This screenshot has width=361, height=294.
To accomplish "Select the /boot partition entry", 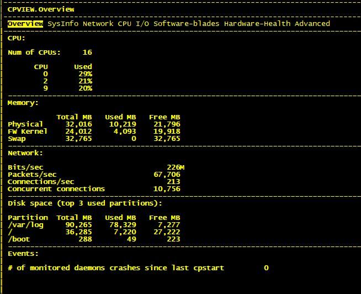I will pyautogui.click(x=19, y=239).
